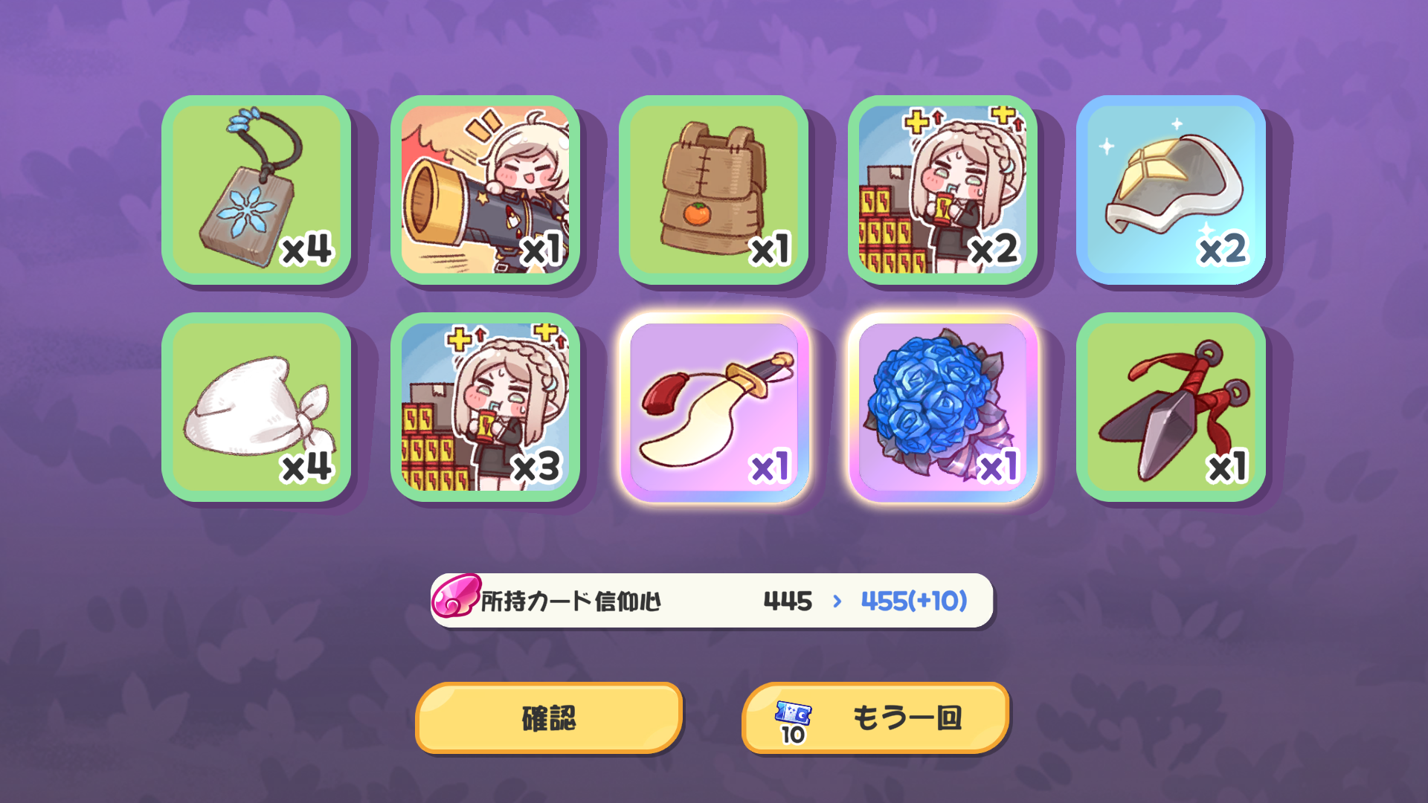The width and height of the screenshot is (1428, 803).
Task: Click the 確認 confirm button
Action: click(549, 717)
